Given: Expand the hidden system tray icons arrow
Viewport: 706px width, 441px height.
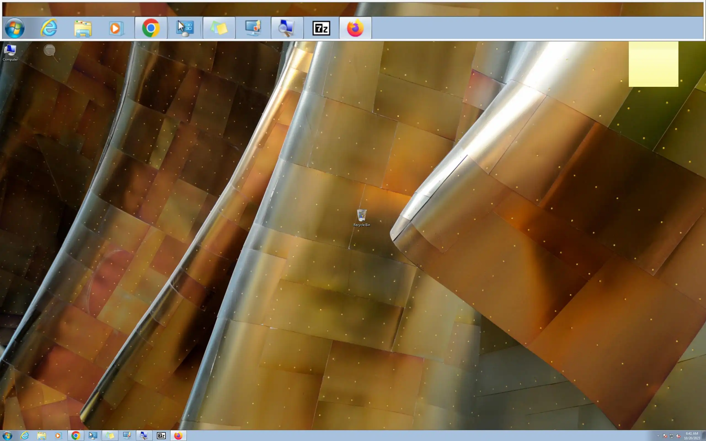Looking at the screenshot, I should pos(658,436).
